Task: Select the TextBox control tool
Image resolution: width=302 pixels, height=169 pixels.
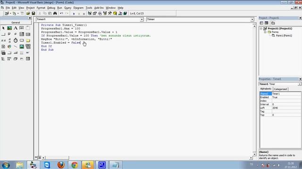Action: 22,28
